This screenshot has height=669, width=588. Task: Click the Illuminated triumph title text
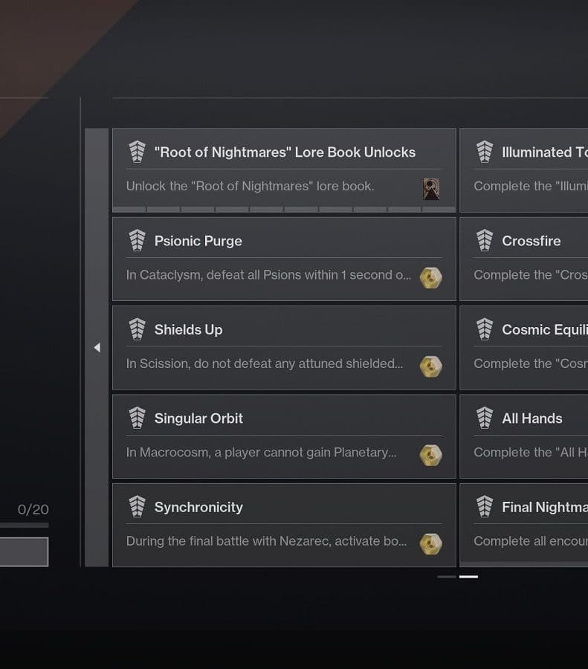545,152
